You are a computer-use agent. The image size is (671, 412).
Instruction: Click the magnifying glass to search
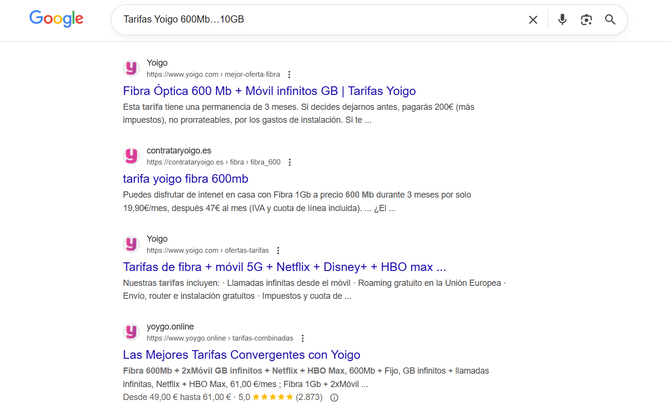pos(610,20)
